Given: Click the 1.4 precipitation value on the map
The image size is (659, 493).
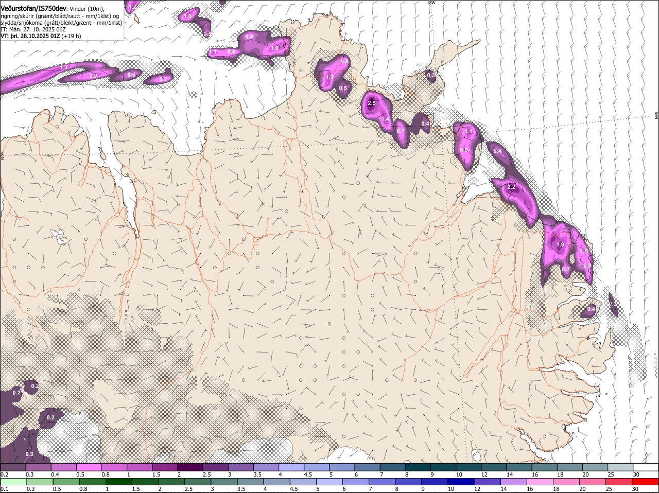Looking at the screenshot, I should click(x=385, y=119).
